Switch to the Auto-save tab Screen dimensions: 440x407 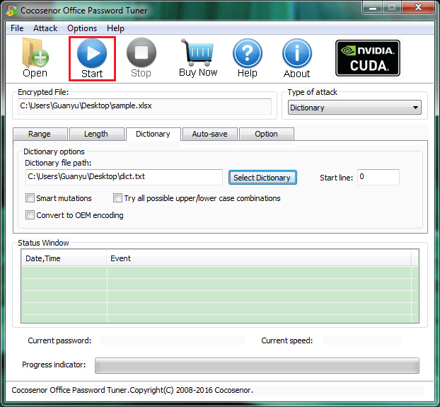[209, 134]
